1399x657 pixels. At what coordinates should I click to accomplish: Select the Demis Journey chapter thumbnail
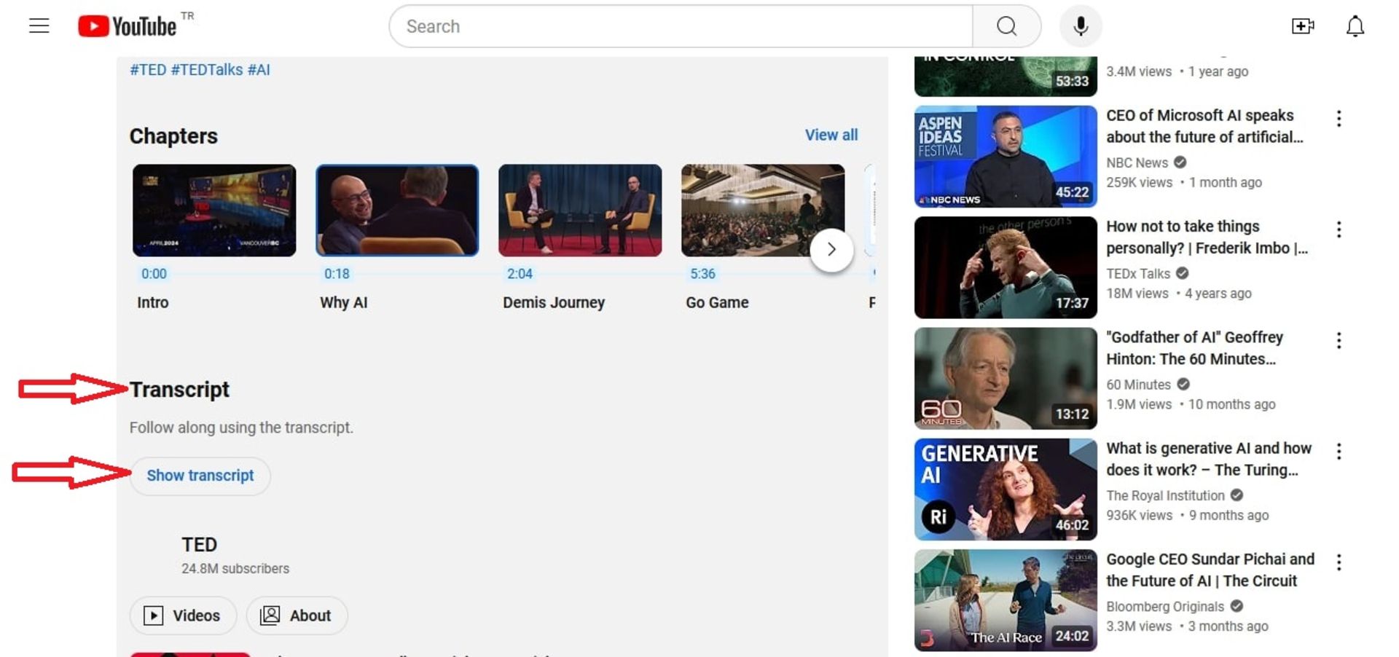[x=580, y=211]
